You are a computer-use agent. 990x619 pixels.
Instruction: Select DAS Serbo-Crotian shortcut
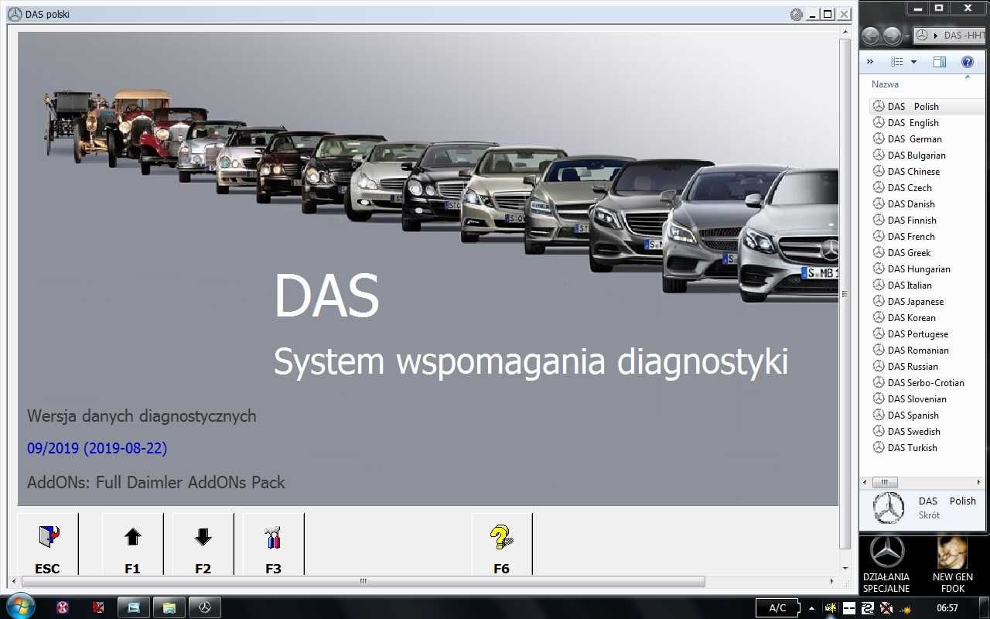click(x=919, y=382)
